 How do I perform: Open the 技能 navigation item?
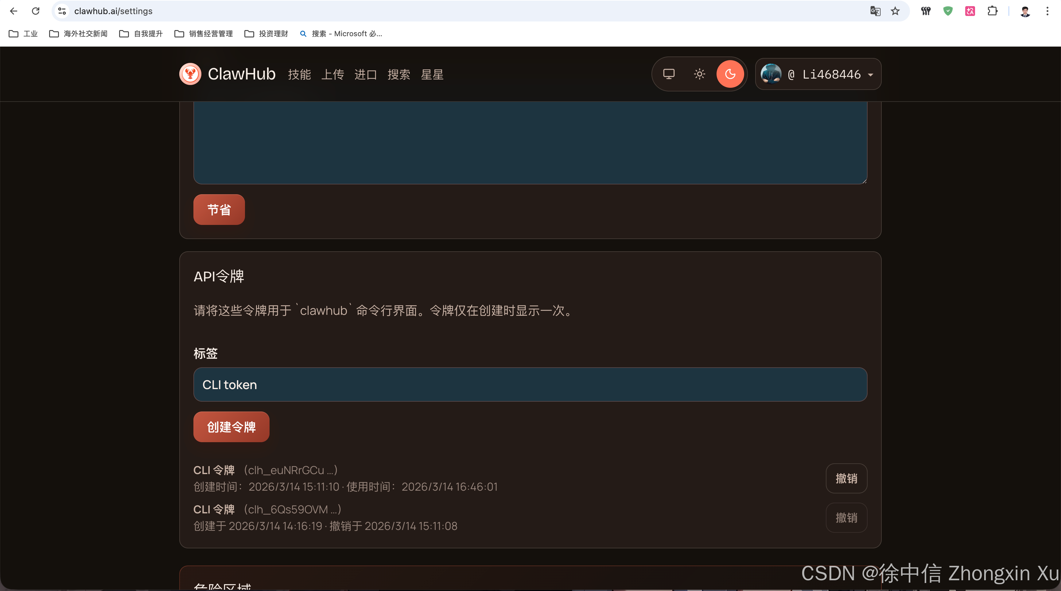(x=299, y=75)
